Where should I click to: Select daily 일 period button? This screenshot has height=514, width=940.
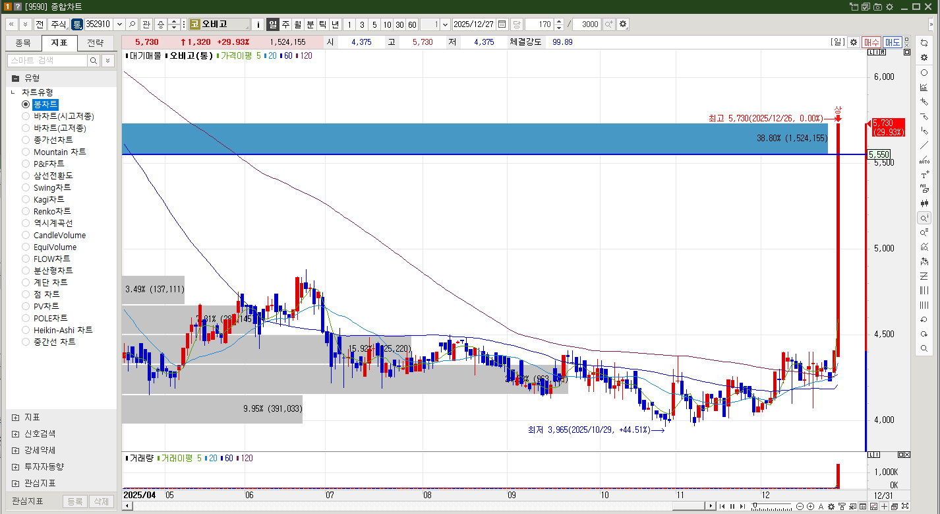click(x=273, y=24)
